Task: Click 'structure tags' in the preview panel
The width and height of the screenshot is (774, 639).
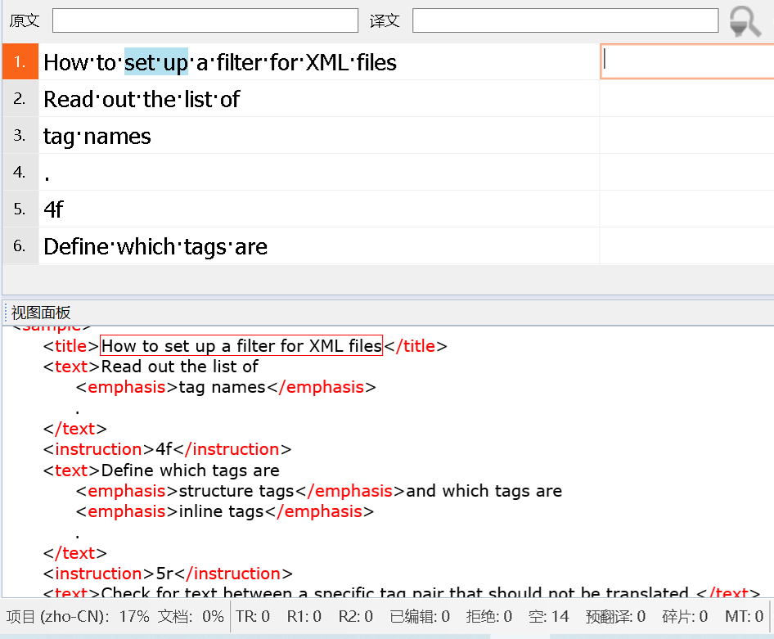Action: [236, 491]
